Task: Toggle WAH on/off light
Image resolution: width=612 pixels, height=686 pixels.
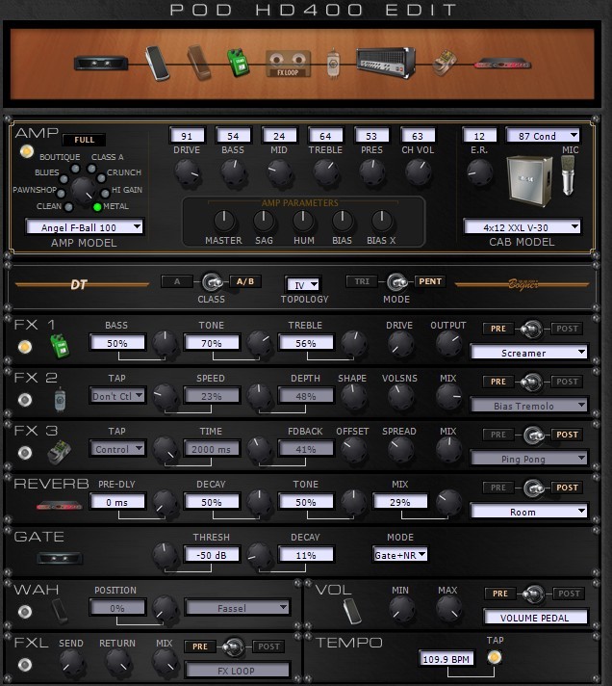Action: click(25, 611)
